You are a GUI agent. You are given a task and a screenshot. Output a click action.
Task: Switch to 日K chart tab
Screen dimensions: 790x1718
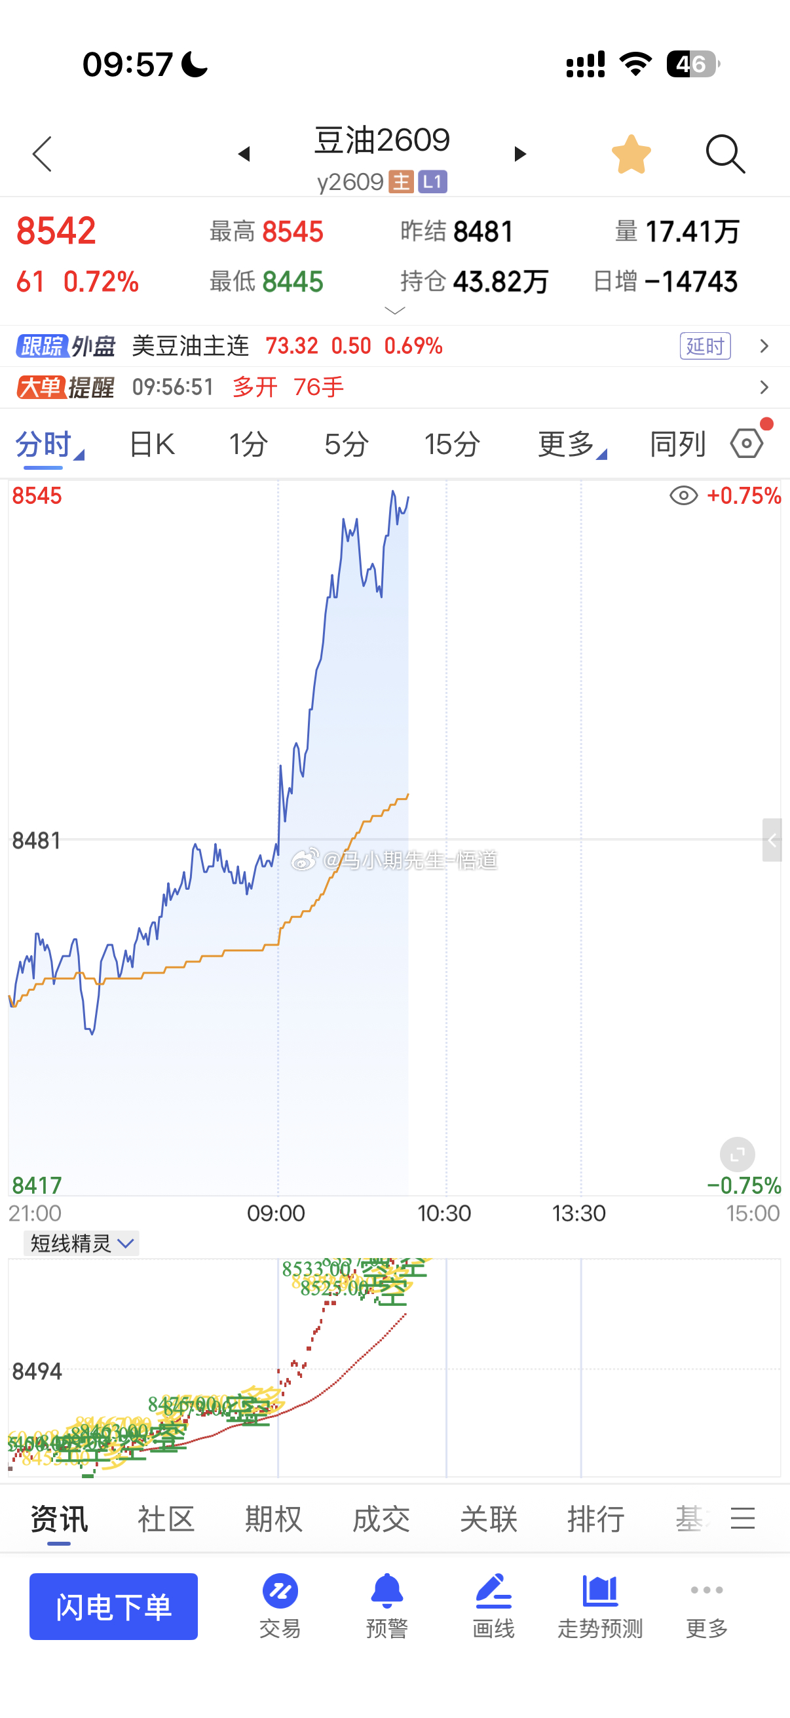click(152, 444)
